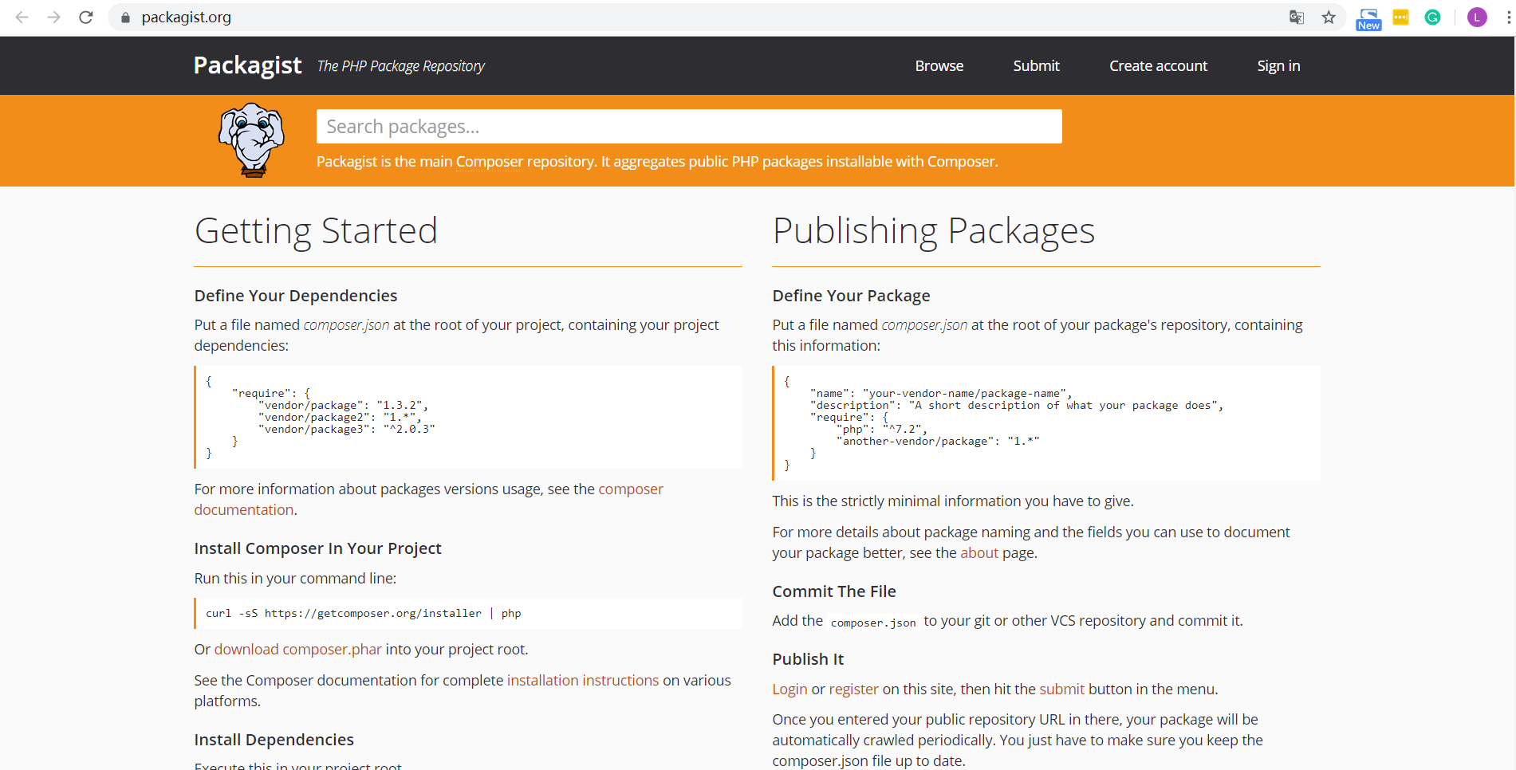Reload the page with refresh icon
The image size is (1516, 770).
(x=86, y=17)
